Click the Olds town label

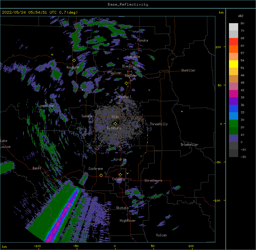click(115, 117)
